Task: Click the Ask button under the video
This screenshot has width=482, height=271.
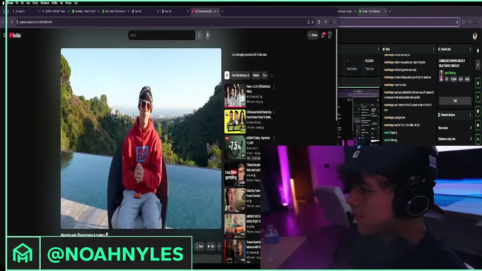Action: coord(210,246)
